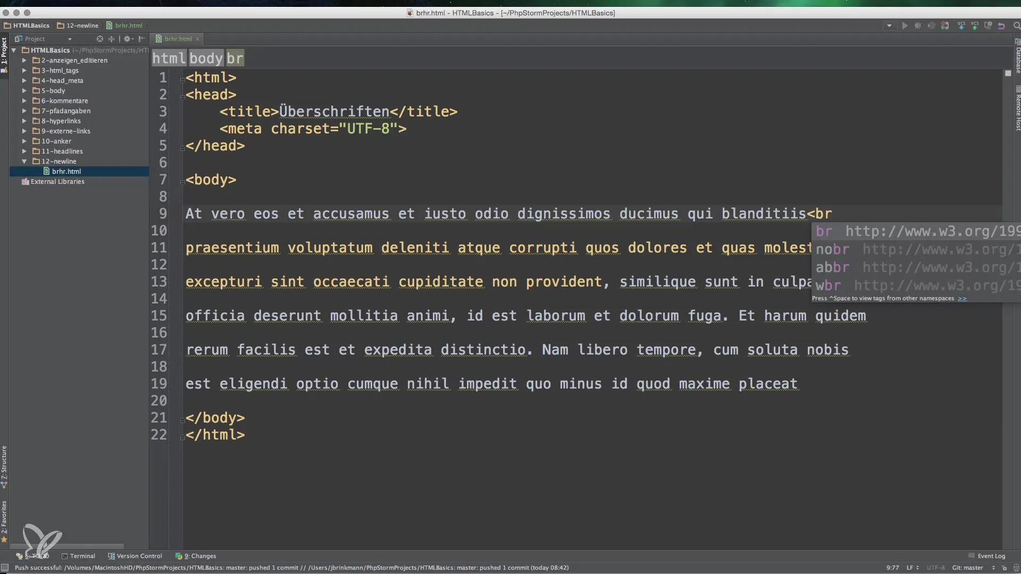Start debugging with the bug icon

pyautogui.click(x=918, y=26)
